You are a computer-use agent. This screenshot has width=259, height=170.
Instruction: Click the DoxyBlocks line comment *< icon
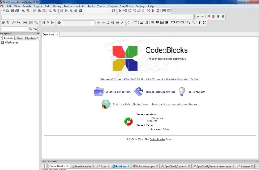pyautogui.click(x=19, y=23)
